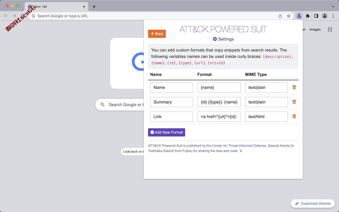Click the Customize Chrome button

313,204
